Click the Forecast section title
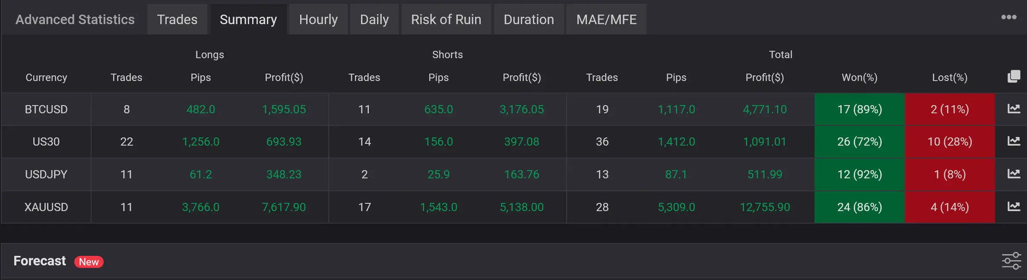Image resolution: width=1027 pixels, height=280 pixels. coord(40,261)
